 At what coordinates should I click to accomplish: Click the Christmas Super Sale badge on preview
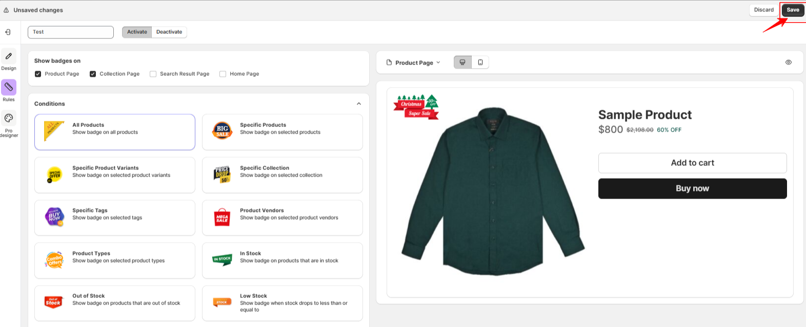(416, 107)
